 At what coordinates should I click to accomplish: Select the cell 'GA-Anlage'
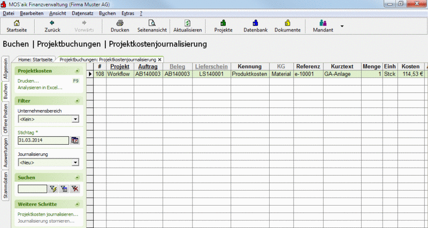[342, 74]
